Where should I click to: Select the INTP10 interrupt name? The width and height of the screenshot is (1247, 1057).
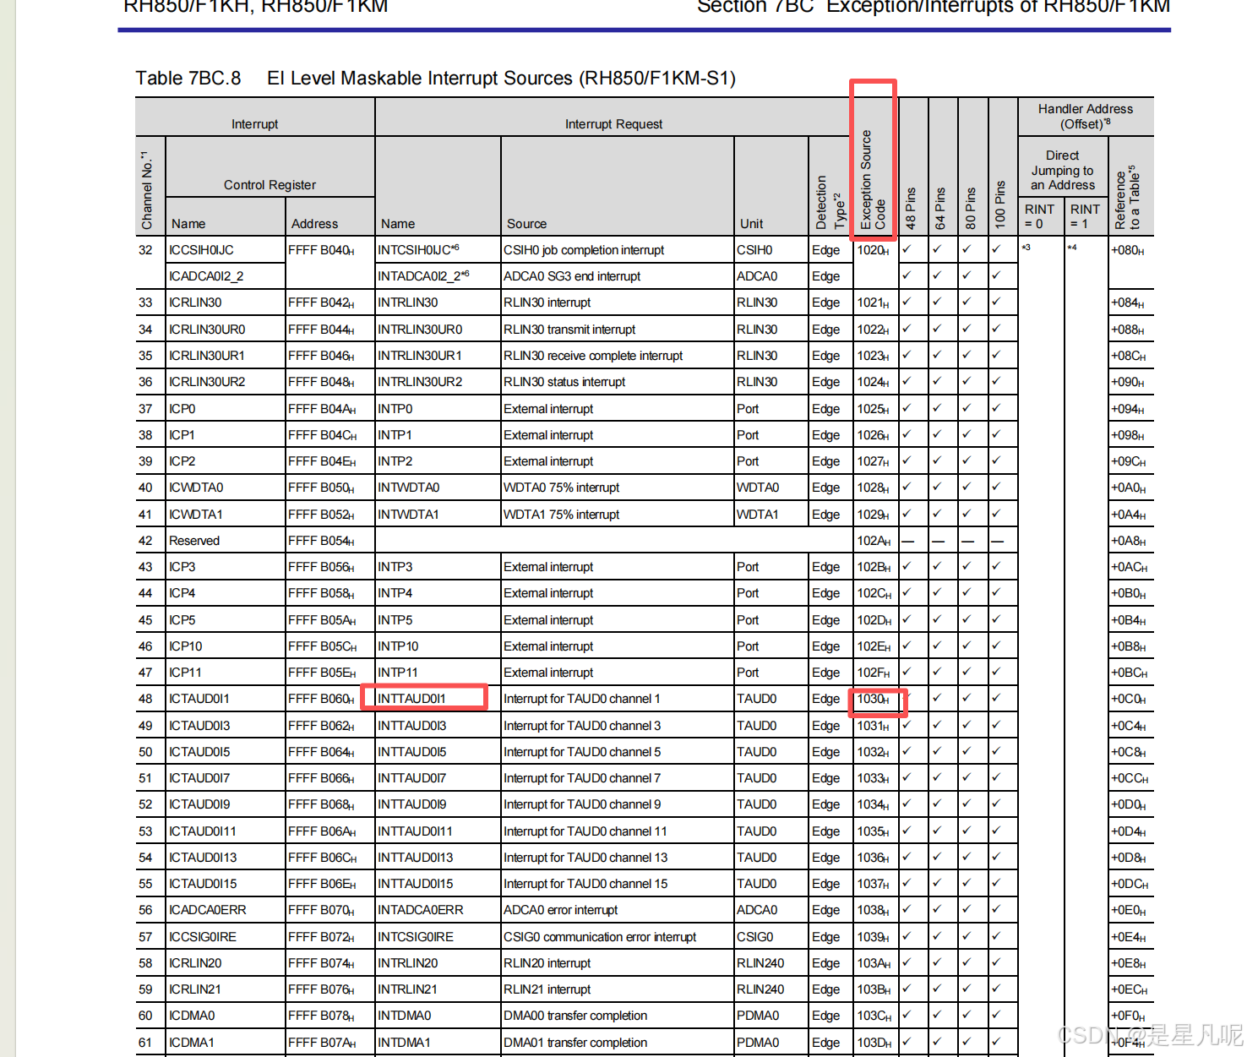(x=398, y=646)
